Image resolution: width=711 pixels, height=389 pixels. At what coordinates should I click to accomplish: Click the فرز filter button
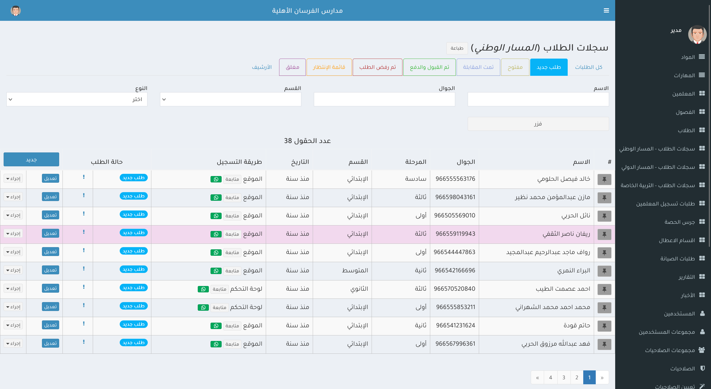click(538, 124)
